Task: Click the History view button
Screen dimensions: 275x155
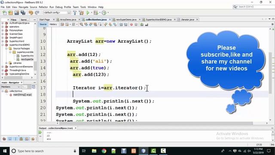Action: [x=53, y=25]
